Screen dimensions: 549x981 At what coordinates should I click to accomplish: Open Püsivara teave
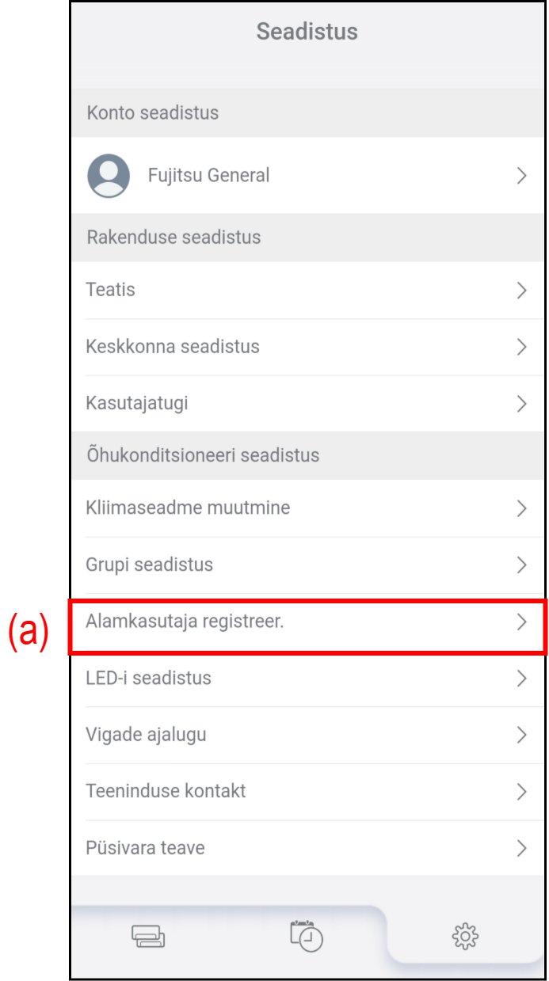(x=145, y=848)
